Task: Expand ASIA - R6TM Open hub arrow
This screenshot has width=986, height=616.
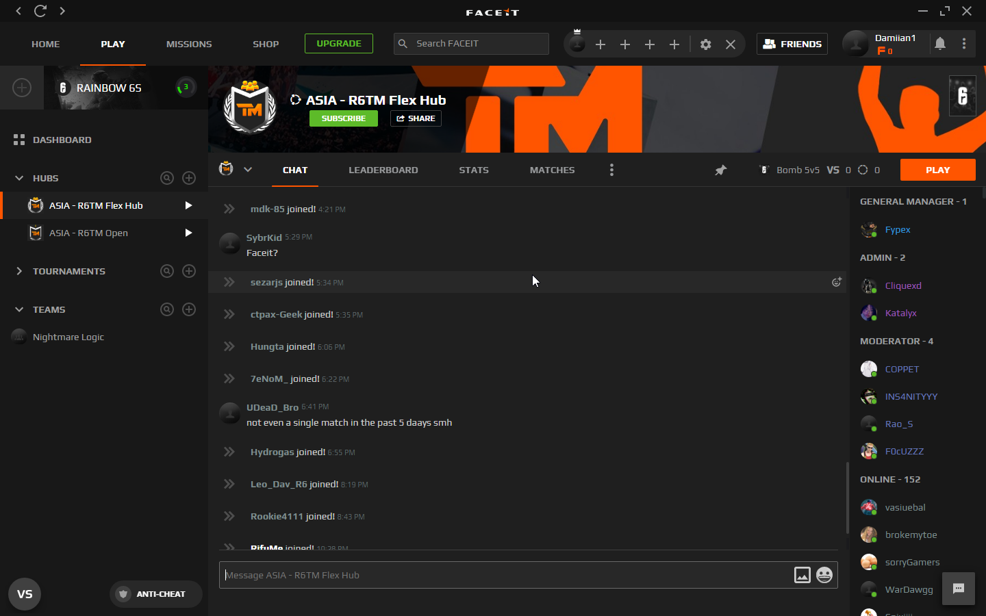Action: click(188, 233)
